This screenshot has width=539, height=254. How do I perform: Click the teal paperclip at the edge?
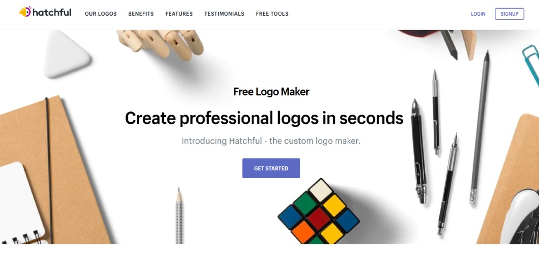point(531,65)
